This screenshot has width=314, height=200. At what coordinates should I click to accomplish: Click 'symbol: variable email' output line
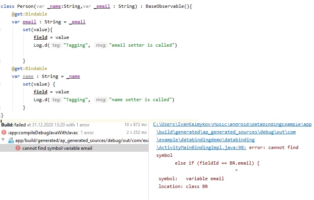tap(191, 179)
